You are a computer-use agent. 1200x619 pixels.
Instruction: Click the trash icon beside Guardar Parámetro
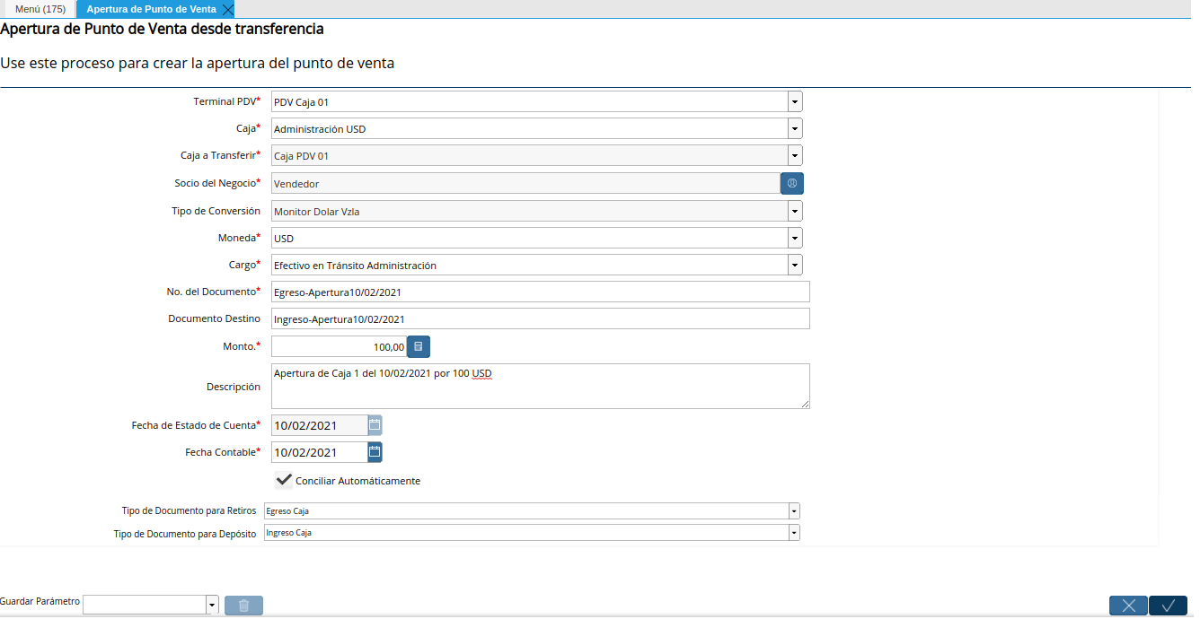(x=244, y=606)
